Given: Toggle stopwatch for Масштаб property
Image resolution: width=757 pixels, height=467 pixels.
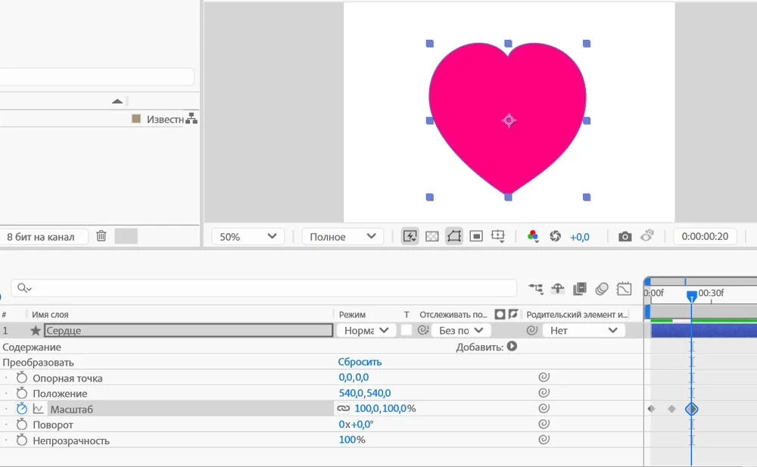Looking at the screenshot, I should click(x=22, y=409).
